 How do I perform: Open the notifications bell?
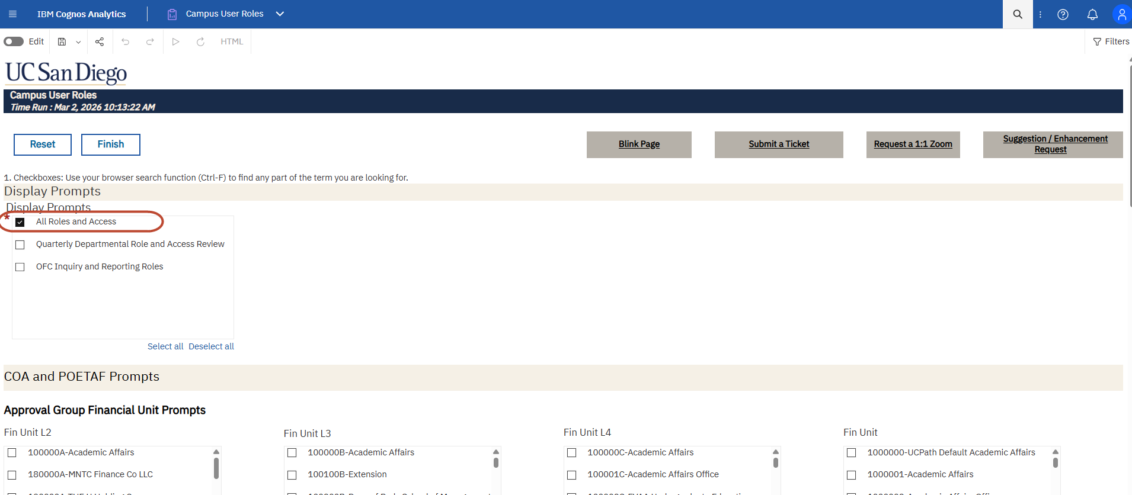click(x=1092, y=14)
